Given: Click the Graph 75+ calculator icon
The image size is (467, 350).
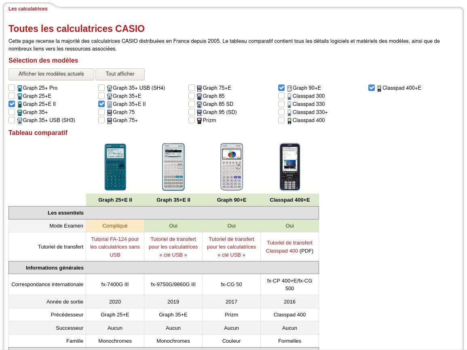Looking at the screenshot, I should 110,121.
